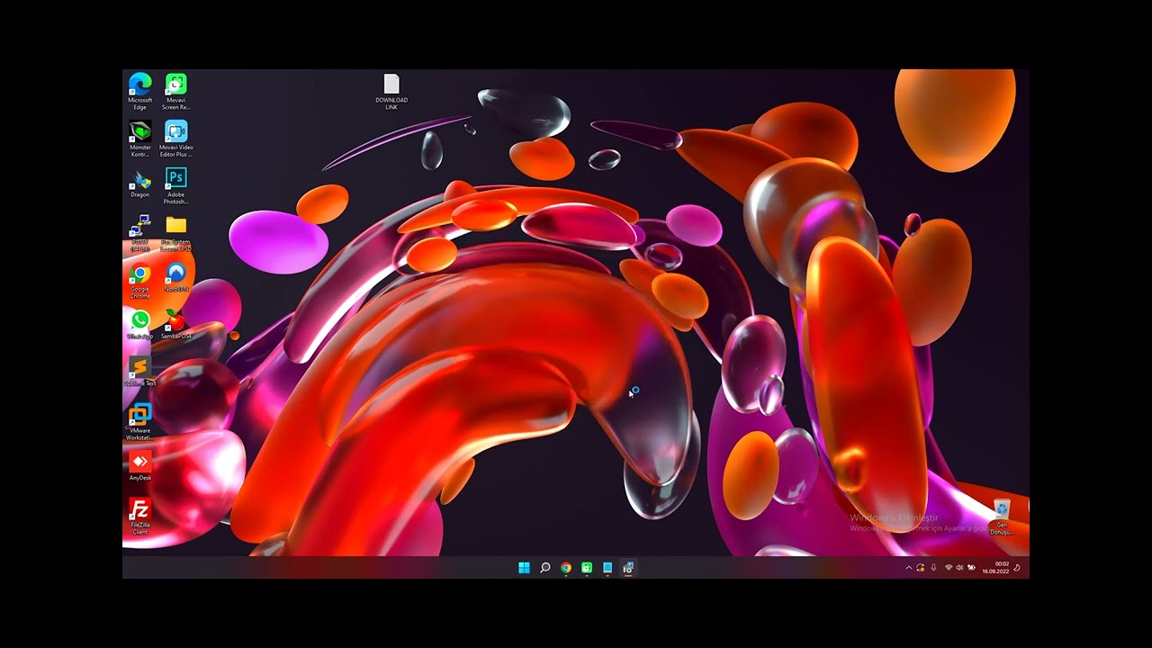Launch Movavi Video Editor Plus shortcut
This screenshot has height=648, width=1152.
click(176, 139)
